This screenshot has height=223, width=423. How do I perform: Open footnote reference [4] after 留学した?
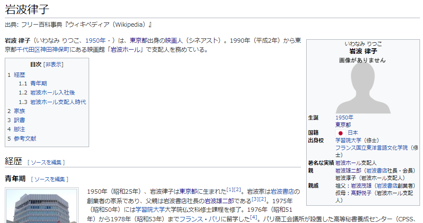pyautogui.click(x=253, y=217)
